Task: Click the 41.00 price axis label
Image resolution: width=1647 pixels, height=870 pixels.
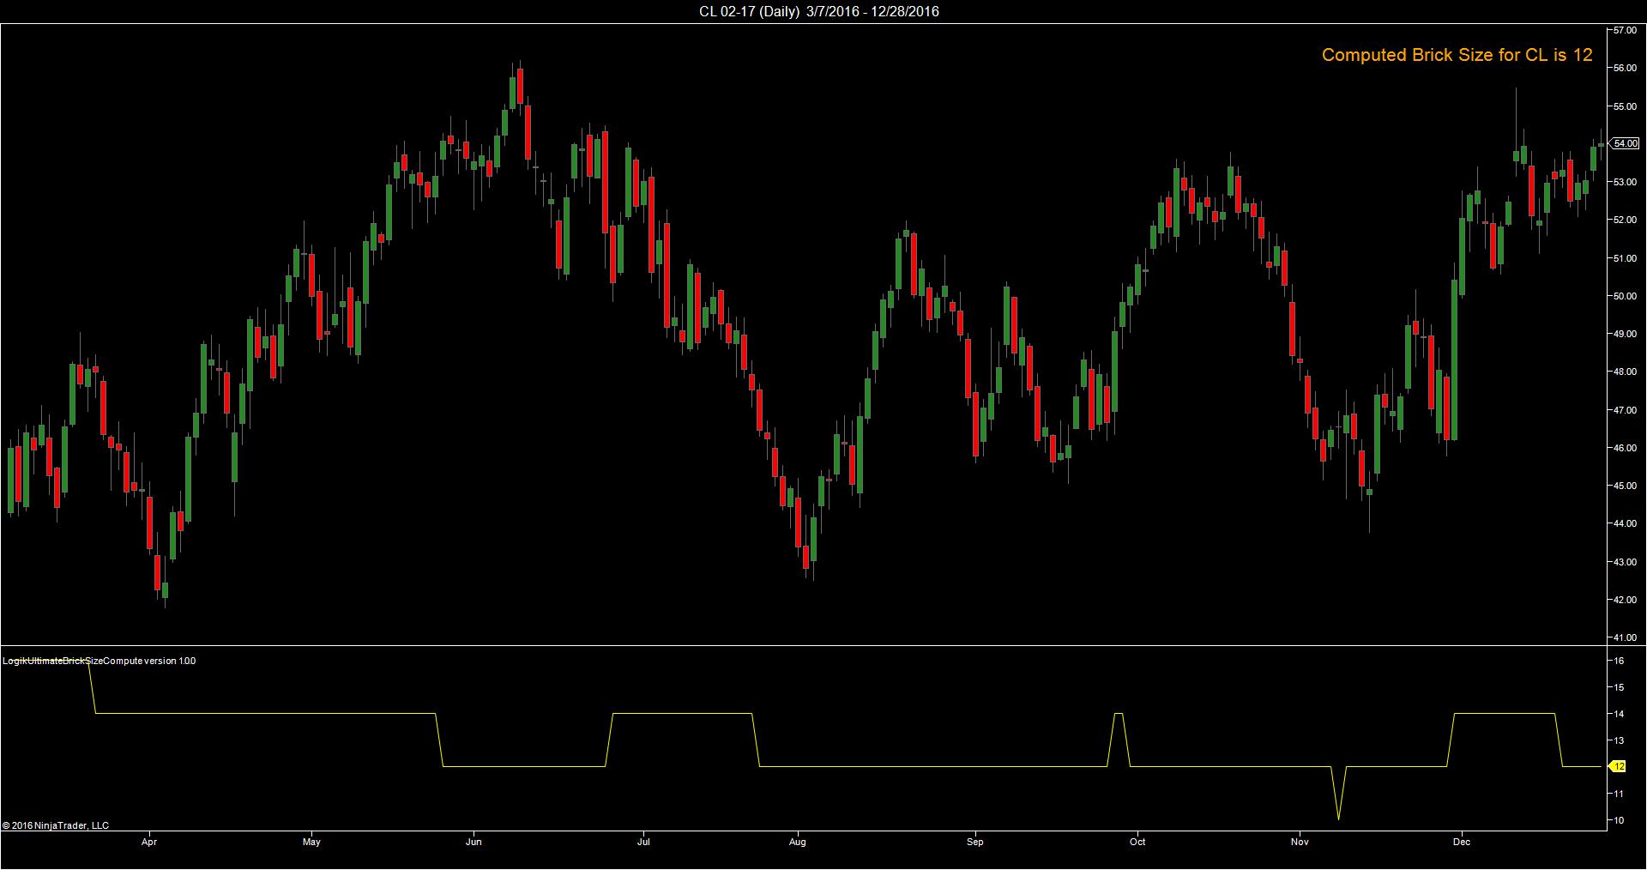Action: [x=1625, y=637]
